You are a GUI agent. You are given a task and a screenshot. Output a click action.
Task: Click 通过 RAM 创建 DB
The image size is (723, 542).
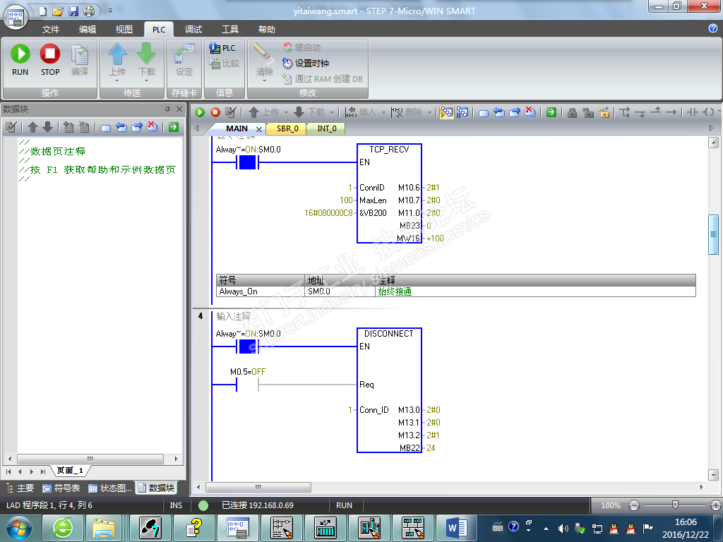pyautogui.click(x=322, y=79)
